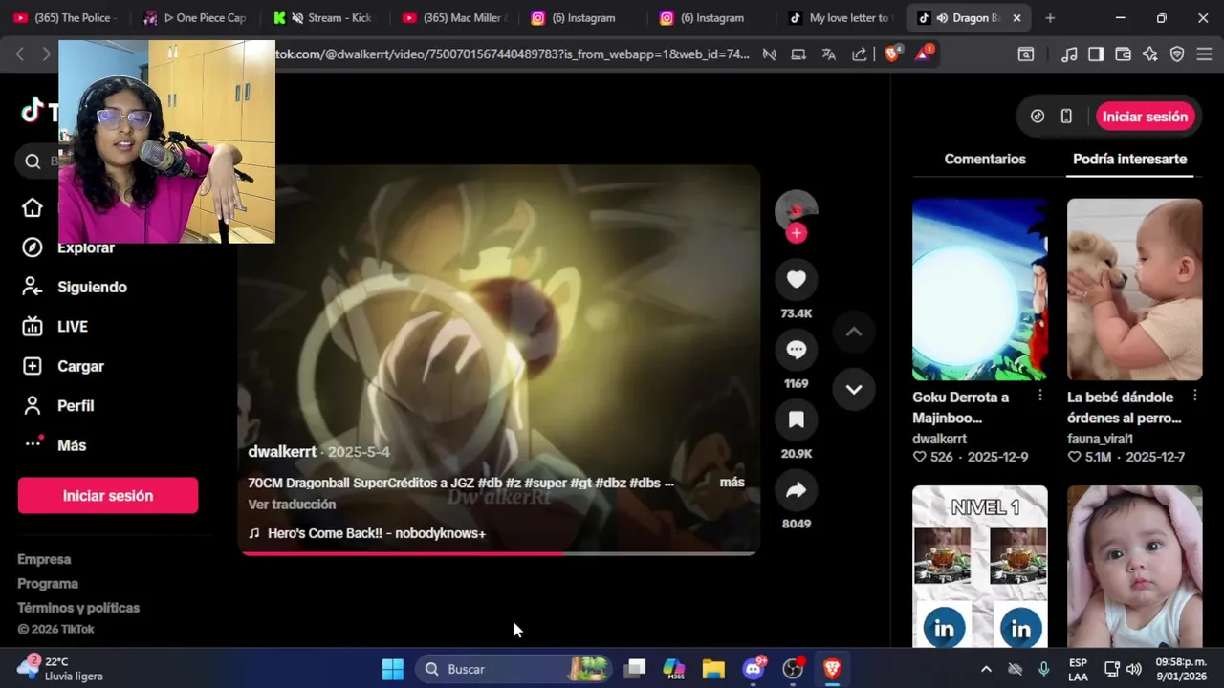
Task: Open Leo AI sparkle icon in toolbar
Action: tap(1150, 54)
